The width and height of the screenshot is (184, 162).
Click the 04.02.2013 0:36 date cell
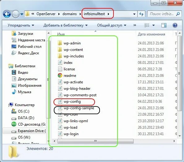point(150,102)
